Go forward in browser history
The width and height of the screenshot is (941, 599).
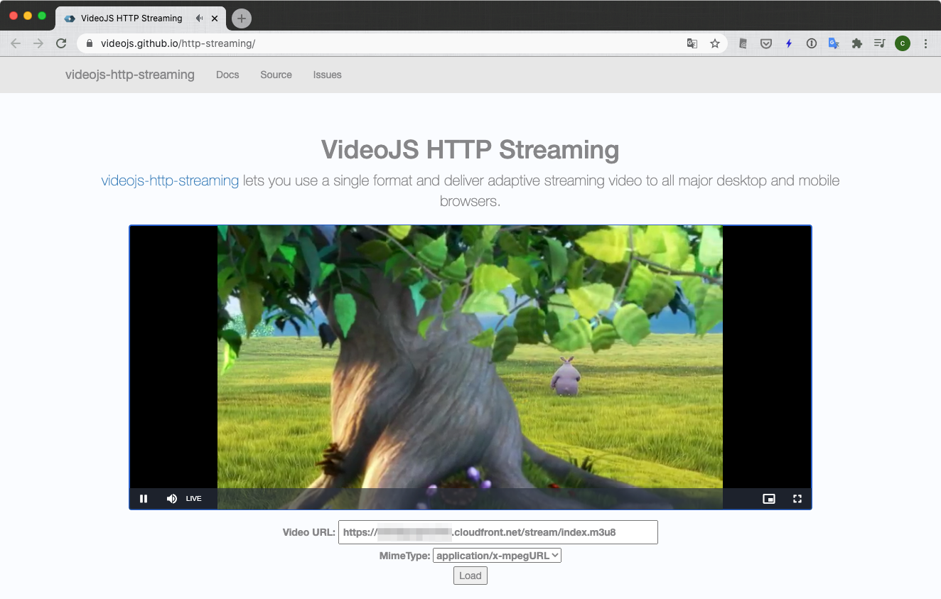[x=38, y=43]
